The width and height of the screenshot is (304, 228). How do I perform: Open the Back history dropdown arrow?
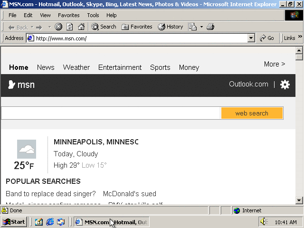pos(32,27)
